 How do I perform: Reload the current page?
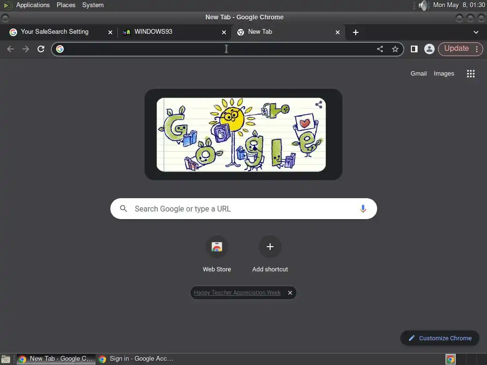tap(41, 49)
